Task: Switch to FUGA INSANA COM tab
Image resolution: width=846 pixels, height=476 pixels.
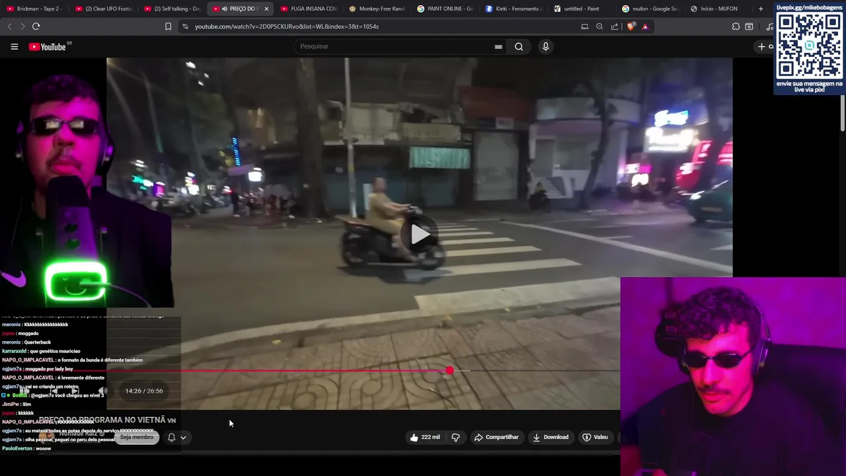Action: [309, 9]
